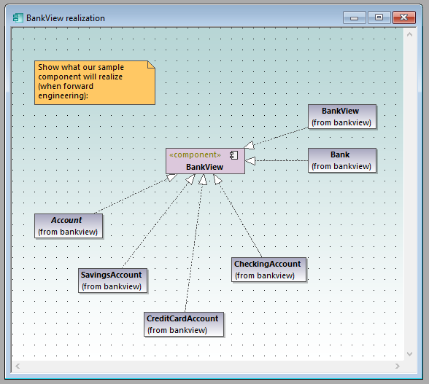Click the BankView realization window title
Image resolution: width=429 pixels, height=384 pixels.
click(x=66, y=18)
